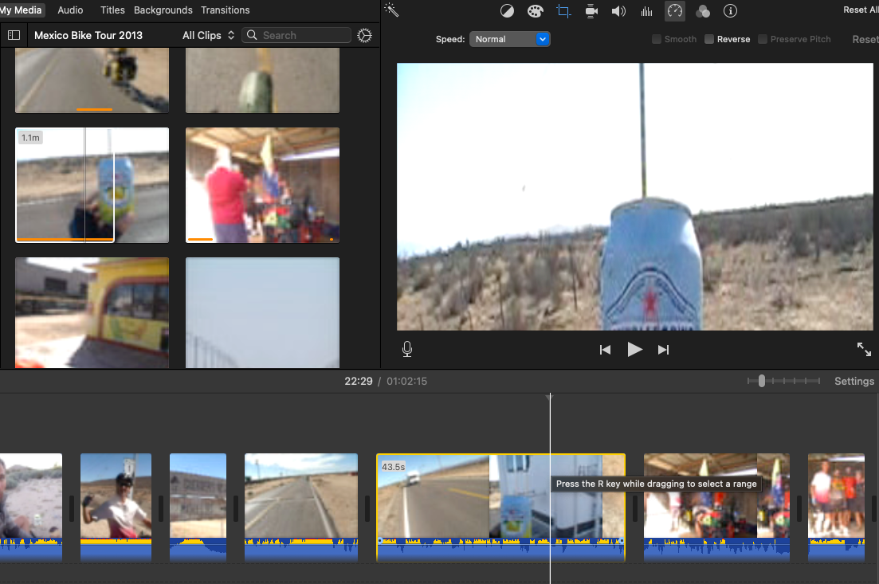879x584 pixels.
Task: Click the timeline zoom slider
Action: pos(762,382)
